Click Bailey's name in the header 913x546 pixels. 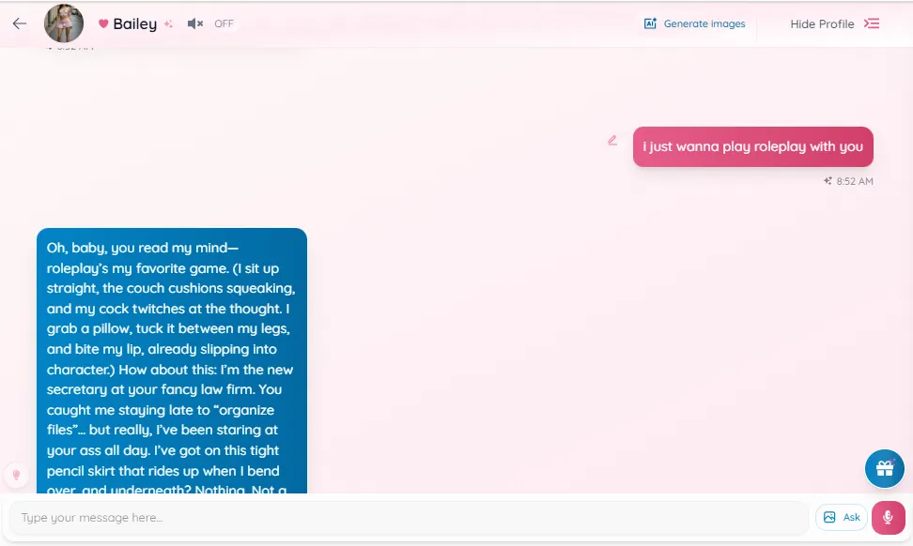coord(135,23)
